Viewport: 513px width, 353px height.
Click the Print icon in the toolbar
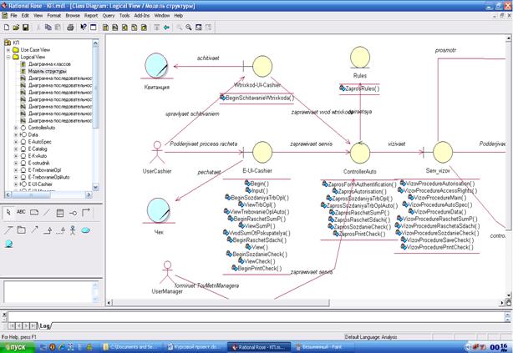click(x=70, y=27)
